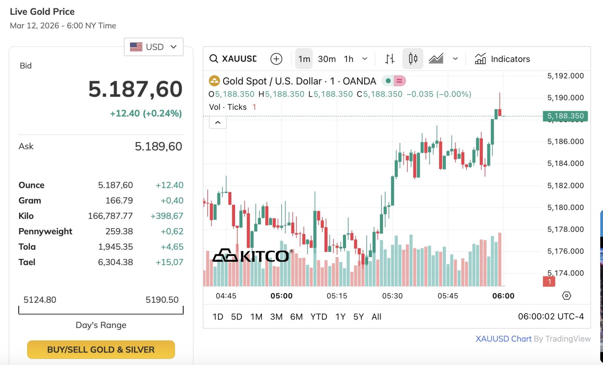Open the Indicators panel
Screen dimensions: 603x365
pos(502,59)
